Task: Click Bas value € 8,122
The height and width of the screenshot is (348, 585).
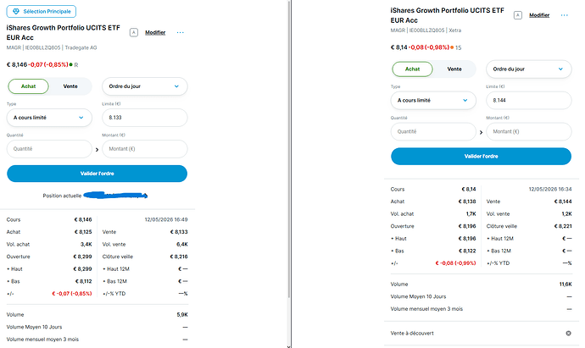Action: pyautogui.click(x=467, y=251)
